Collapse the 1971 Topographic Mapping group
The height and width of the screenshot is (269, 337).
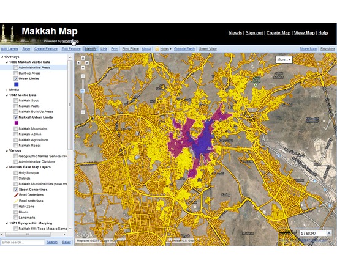point(7,223)
